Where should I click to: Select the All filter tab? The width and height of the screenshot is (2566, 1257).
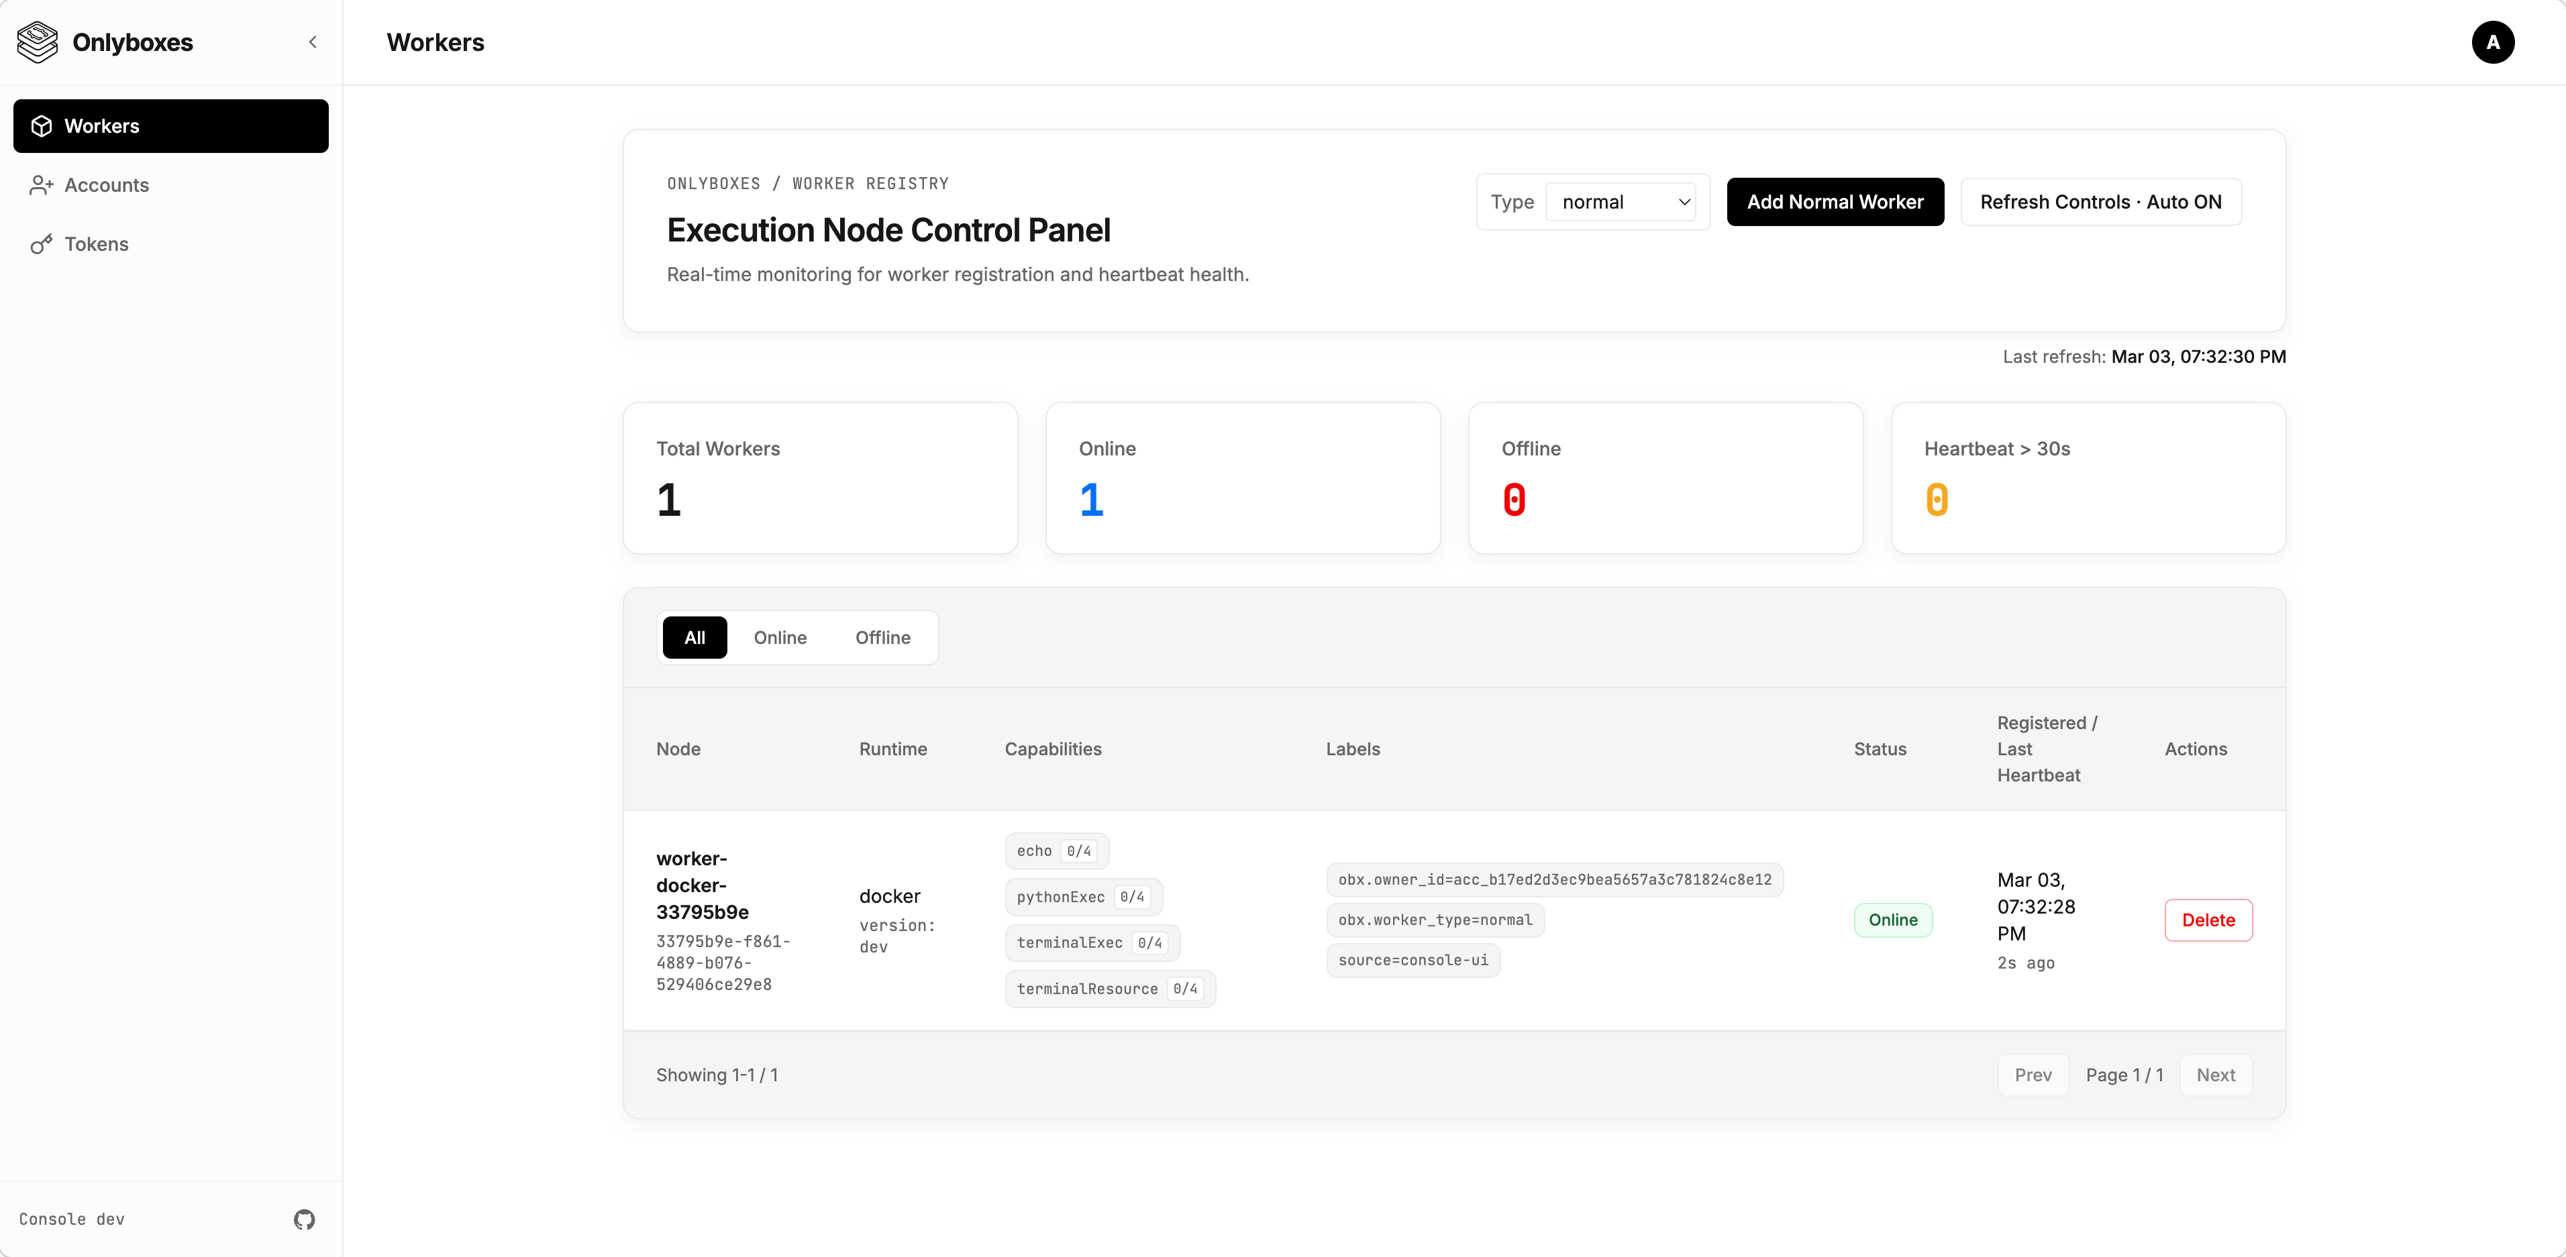695,637
